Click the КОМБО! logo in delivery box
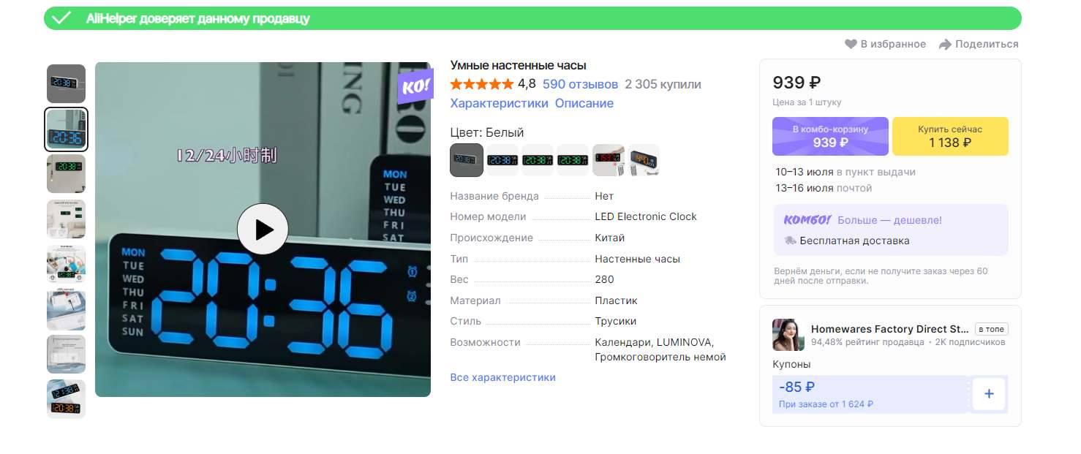 807,220
